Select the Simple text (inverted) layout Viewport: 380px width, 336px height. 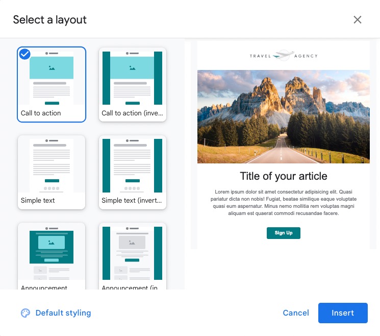tap(133, 172)
